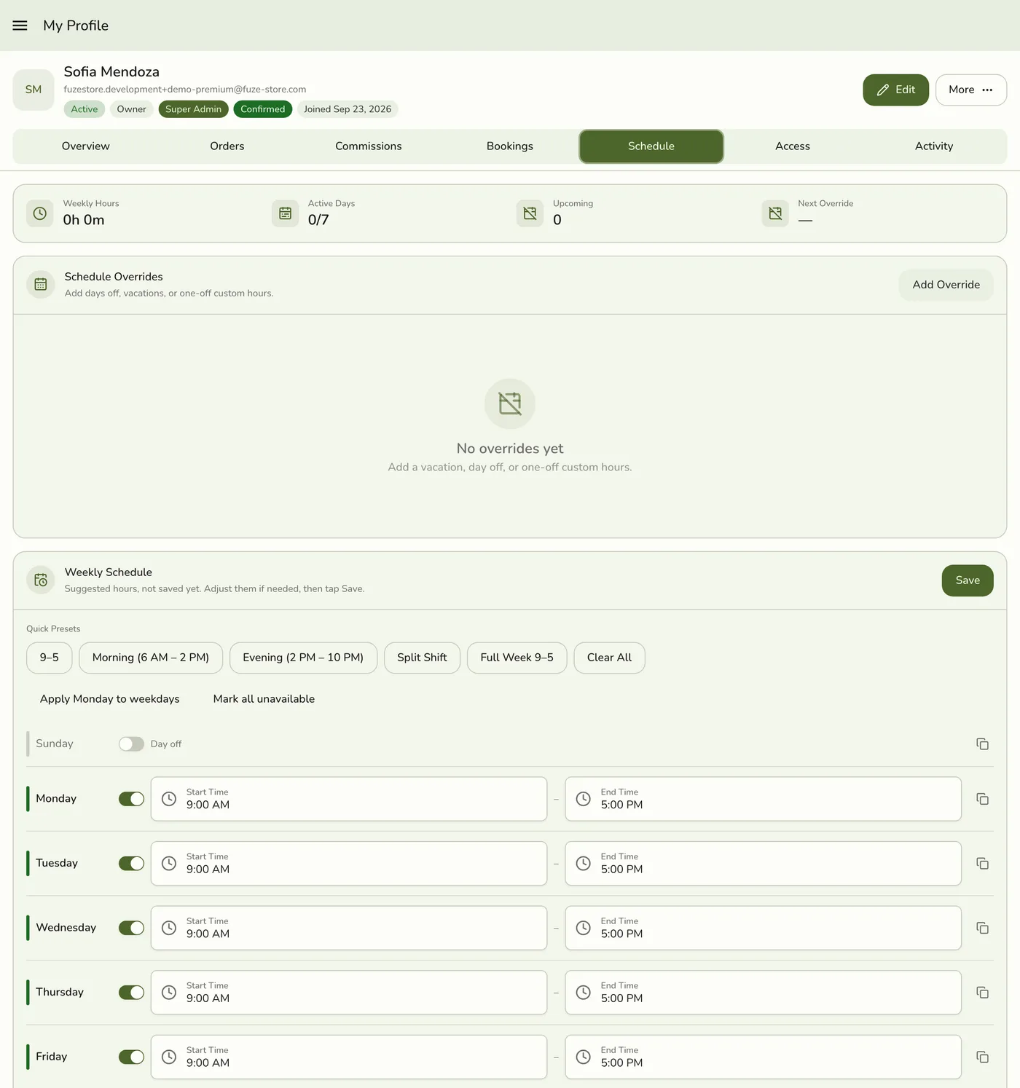Click the SM avatar thumbnail
Screen dimensions: 1020x1088
tap(34, 90)
